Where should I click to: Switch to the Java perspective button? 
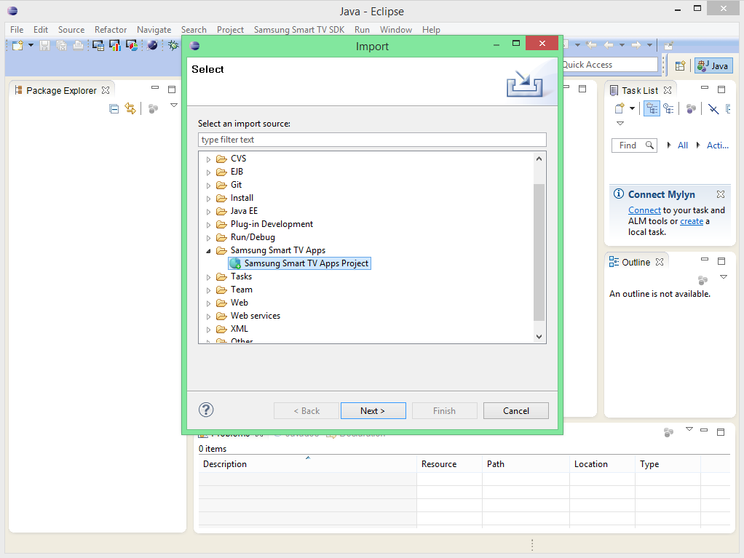pos(713,66)
